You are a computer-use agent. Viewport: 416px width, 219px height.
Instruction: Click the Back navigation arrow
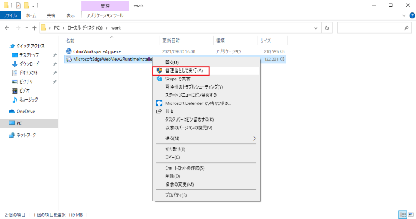(7, 28)
